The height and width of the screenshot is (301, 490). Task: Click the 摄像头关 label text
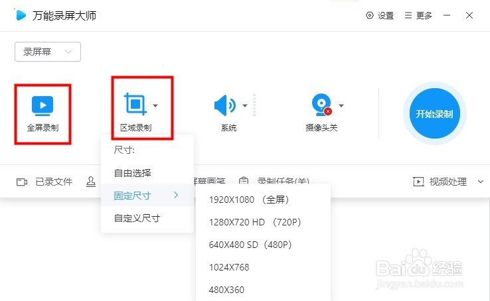321,127
